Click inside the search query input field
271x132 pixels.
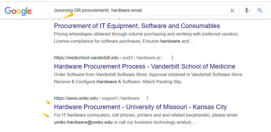(138, 10)
